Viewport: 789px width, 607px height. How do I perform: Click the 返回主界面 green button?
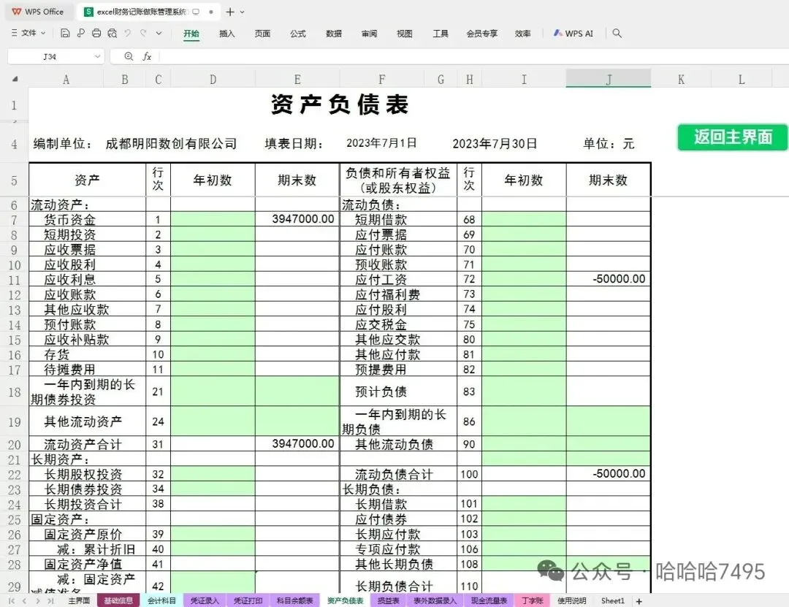tap(732, 137)
